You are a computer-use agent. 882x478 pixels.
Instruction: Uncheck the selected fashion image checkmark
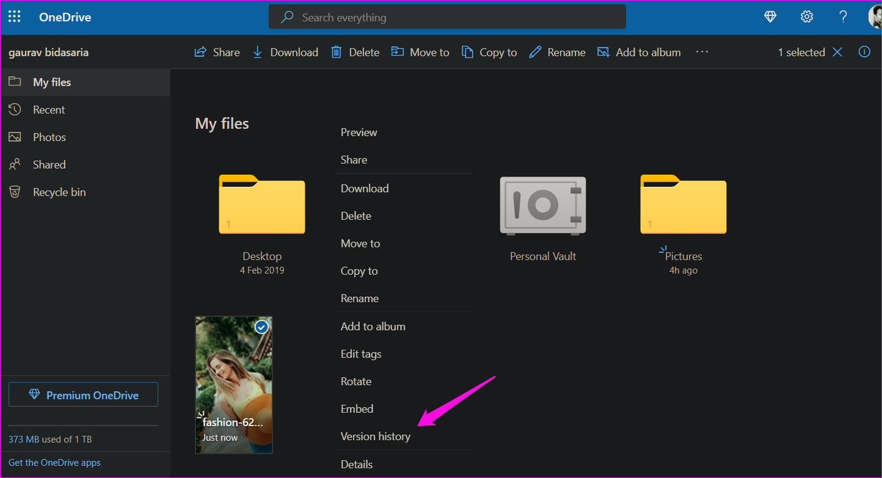[262, 327]
